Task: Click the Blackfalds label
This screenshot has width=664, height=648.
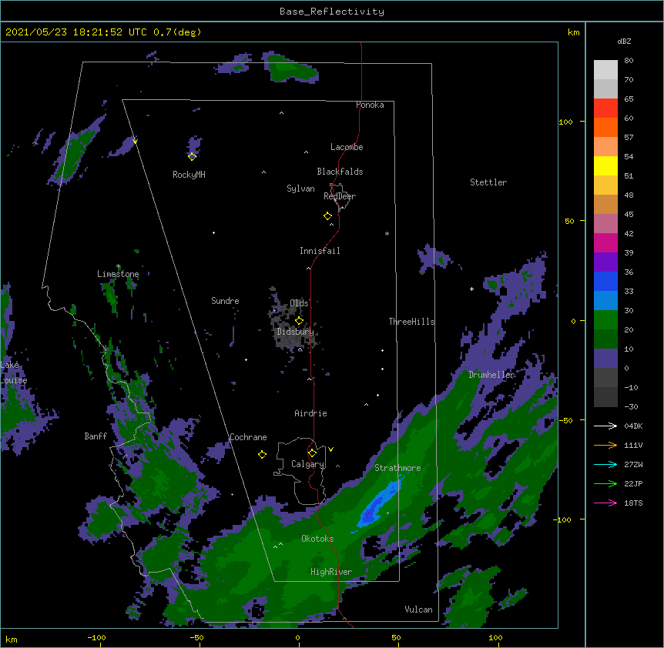Action: click(340, 172)
